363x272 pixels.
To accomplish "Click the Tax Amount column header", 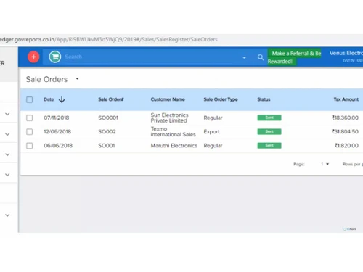I will 346,99.
